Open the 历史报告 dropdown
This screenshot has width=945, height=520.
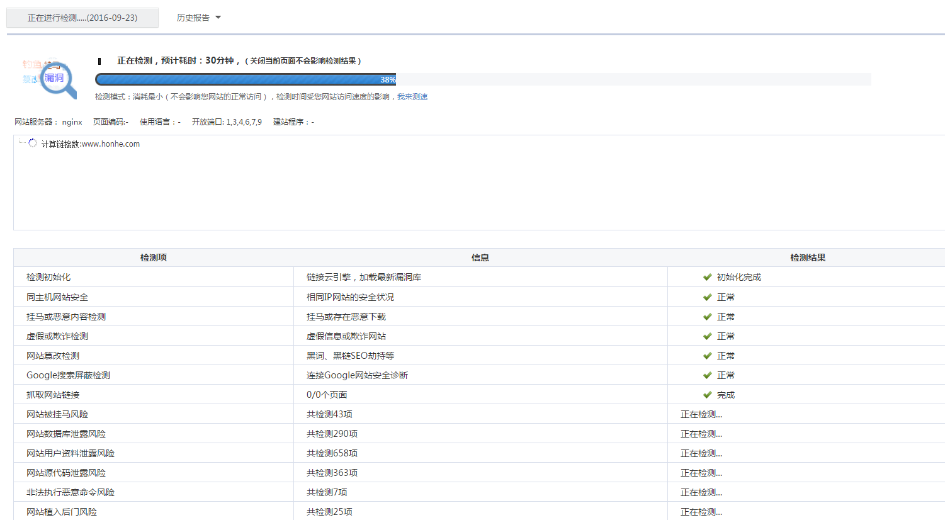coord(199,18)
